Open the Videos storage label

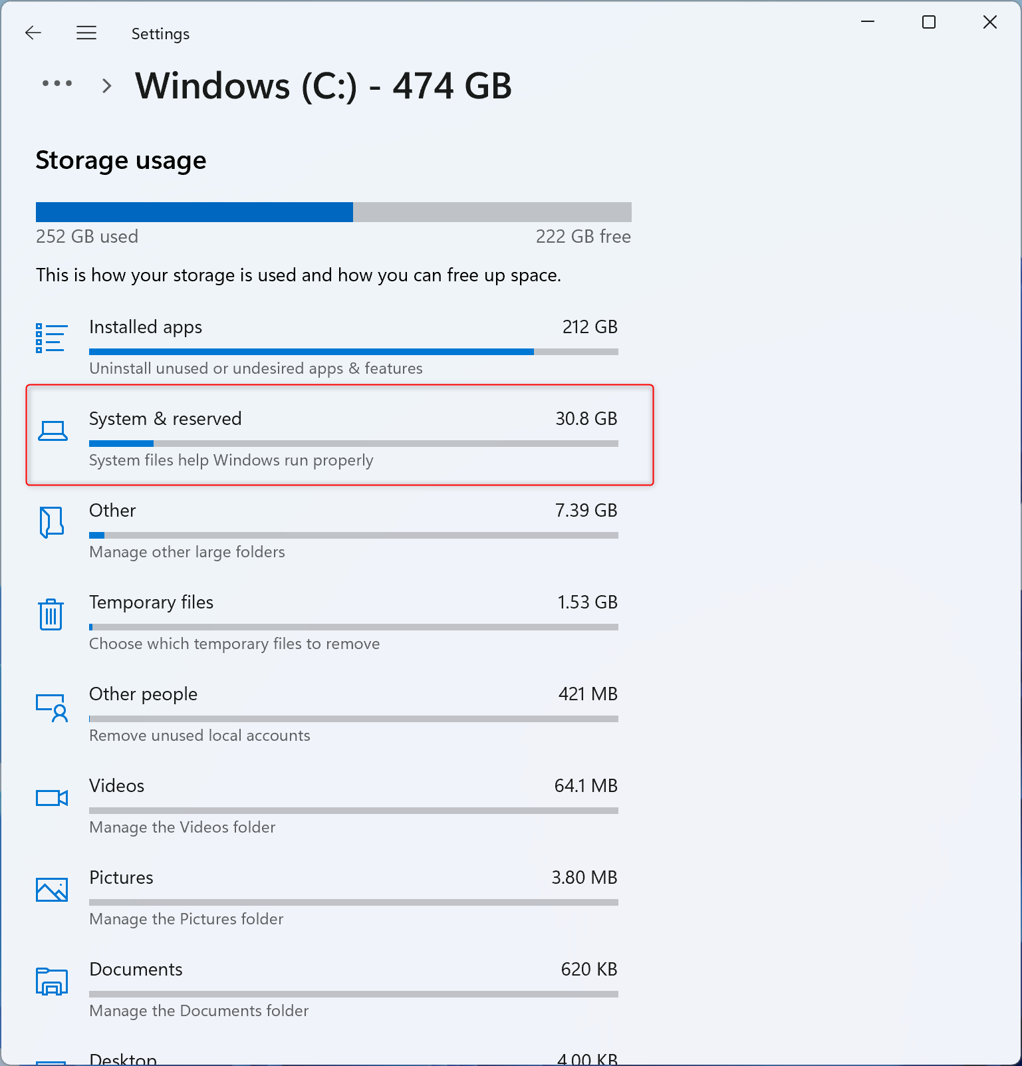coord(116,786)
